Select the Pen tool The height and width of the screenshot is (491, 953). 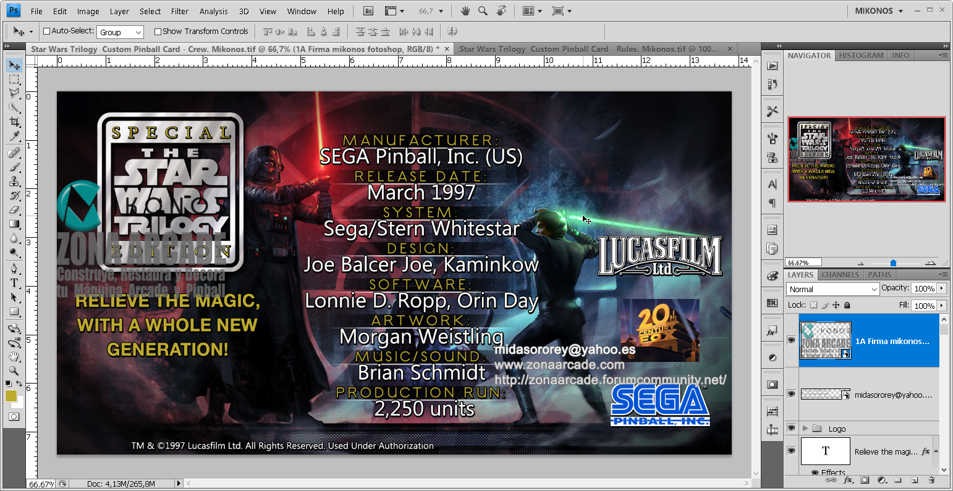14,269
